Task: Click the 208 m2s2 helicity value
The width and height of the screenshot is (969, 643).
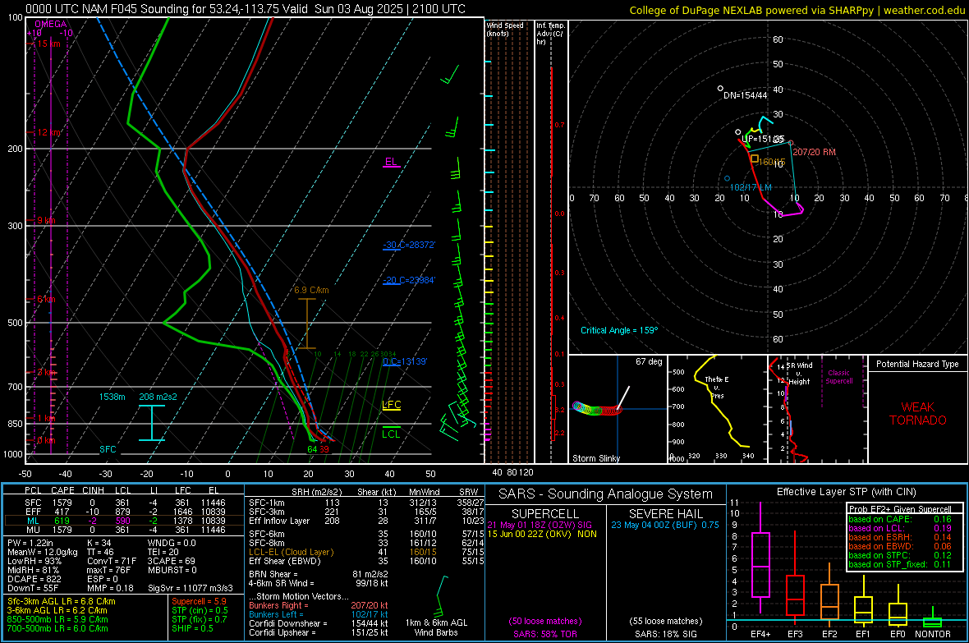Action: [158, 397]
